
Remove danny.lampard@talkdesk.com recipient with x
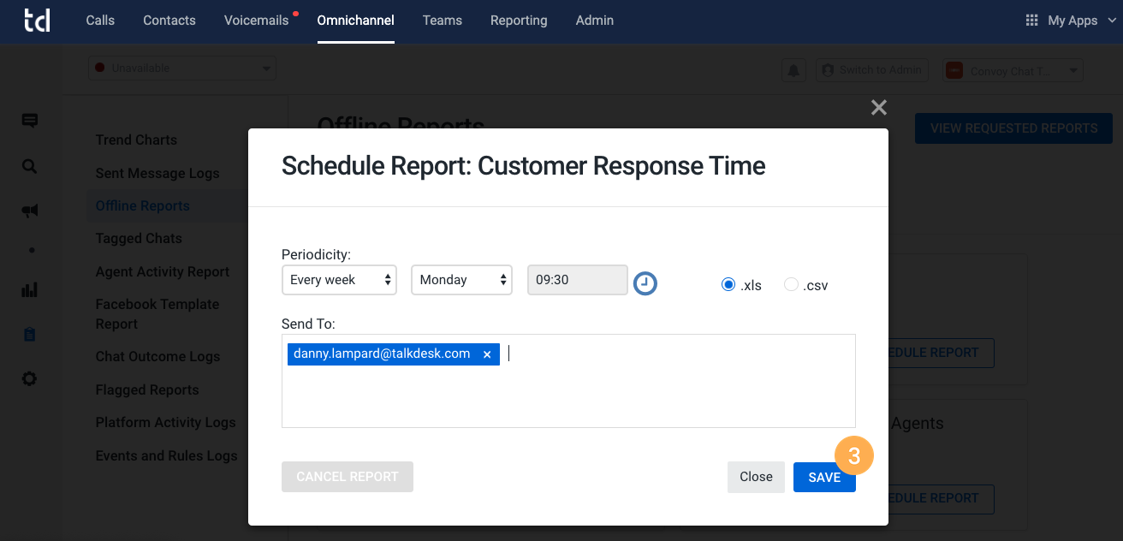(x=487, y=354)
